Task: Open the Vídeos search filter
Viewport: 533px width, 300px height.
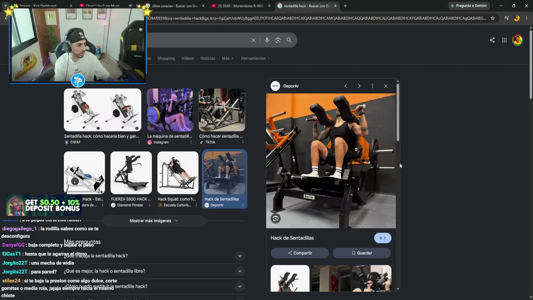Action: pos(187,58)
